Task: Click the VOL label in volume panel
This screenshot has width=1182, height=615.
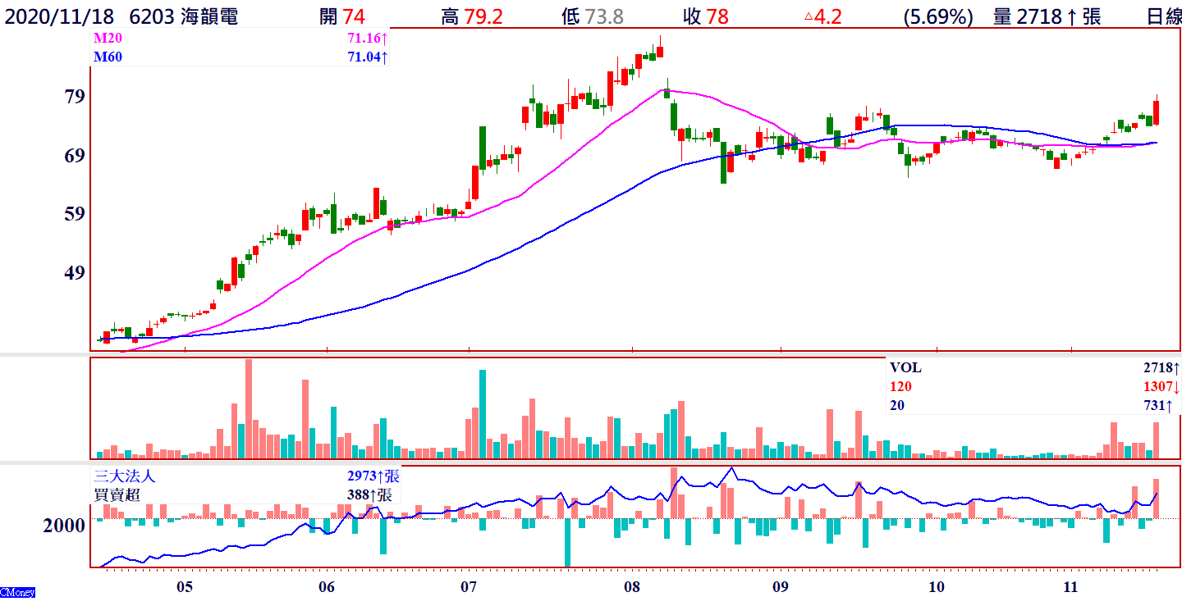Action: click(x=906, y=368)
